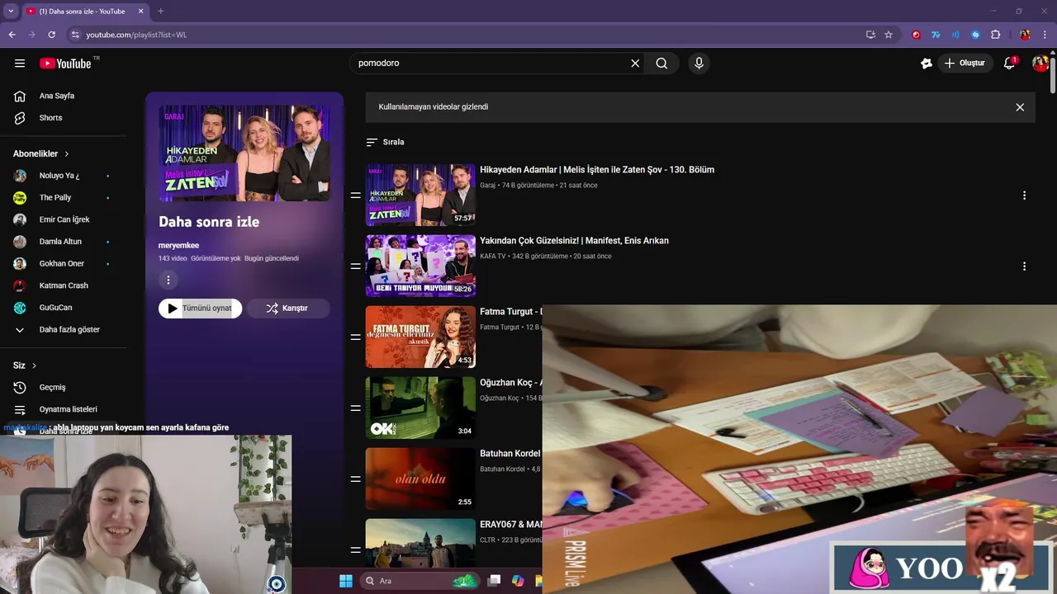Click drag handle for Oğuzhan Koç row

click(x=355, y=408)
